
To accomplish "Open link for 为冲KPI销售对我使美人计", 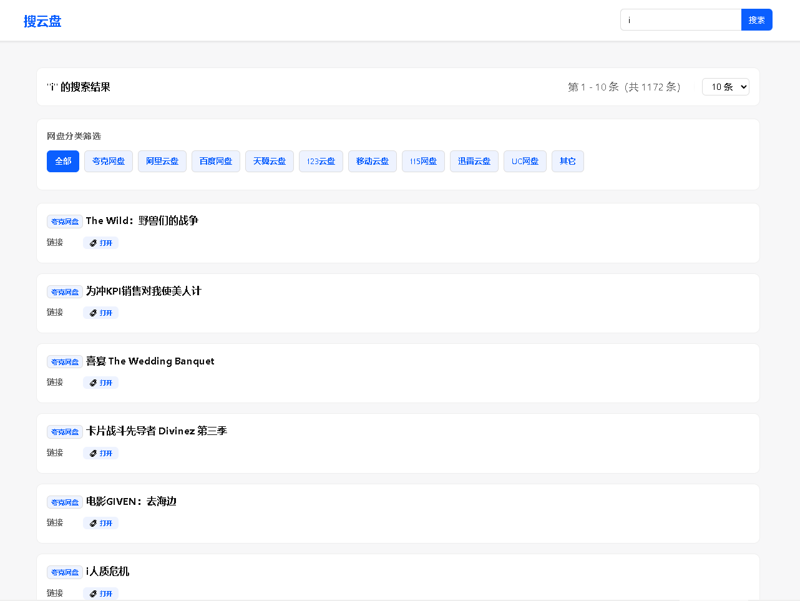I will click(x=100, y=313).
